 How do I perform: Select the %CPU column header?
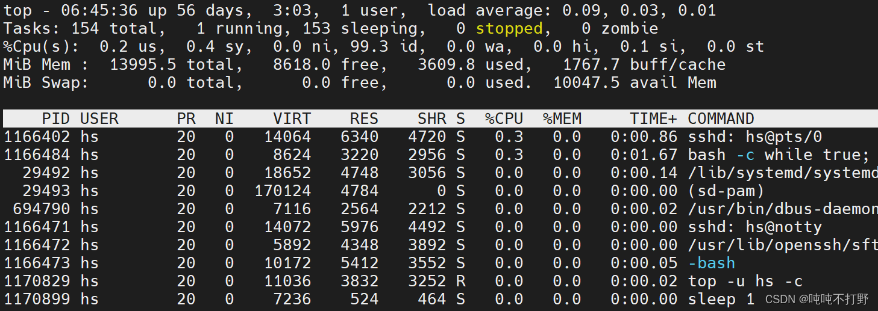tap(504, 119)
